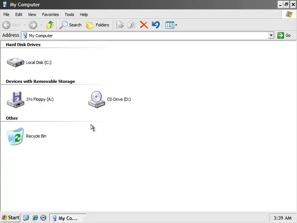
Task: Close the My Computer window
Action: click(x=293, y=4)
